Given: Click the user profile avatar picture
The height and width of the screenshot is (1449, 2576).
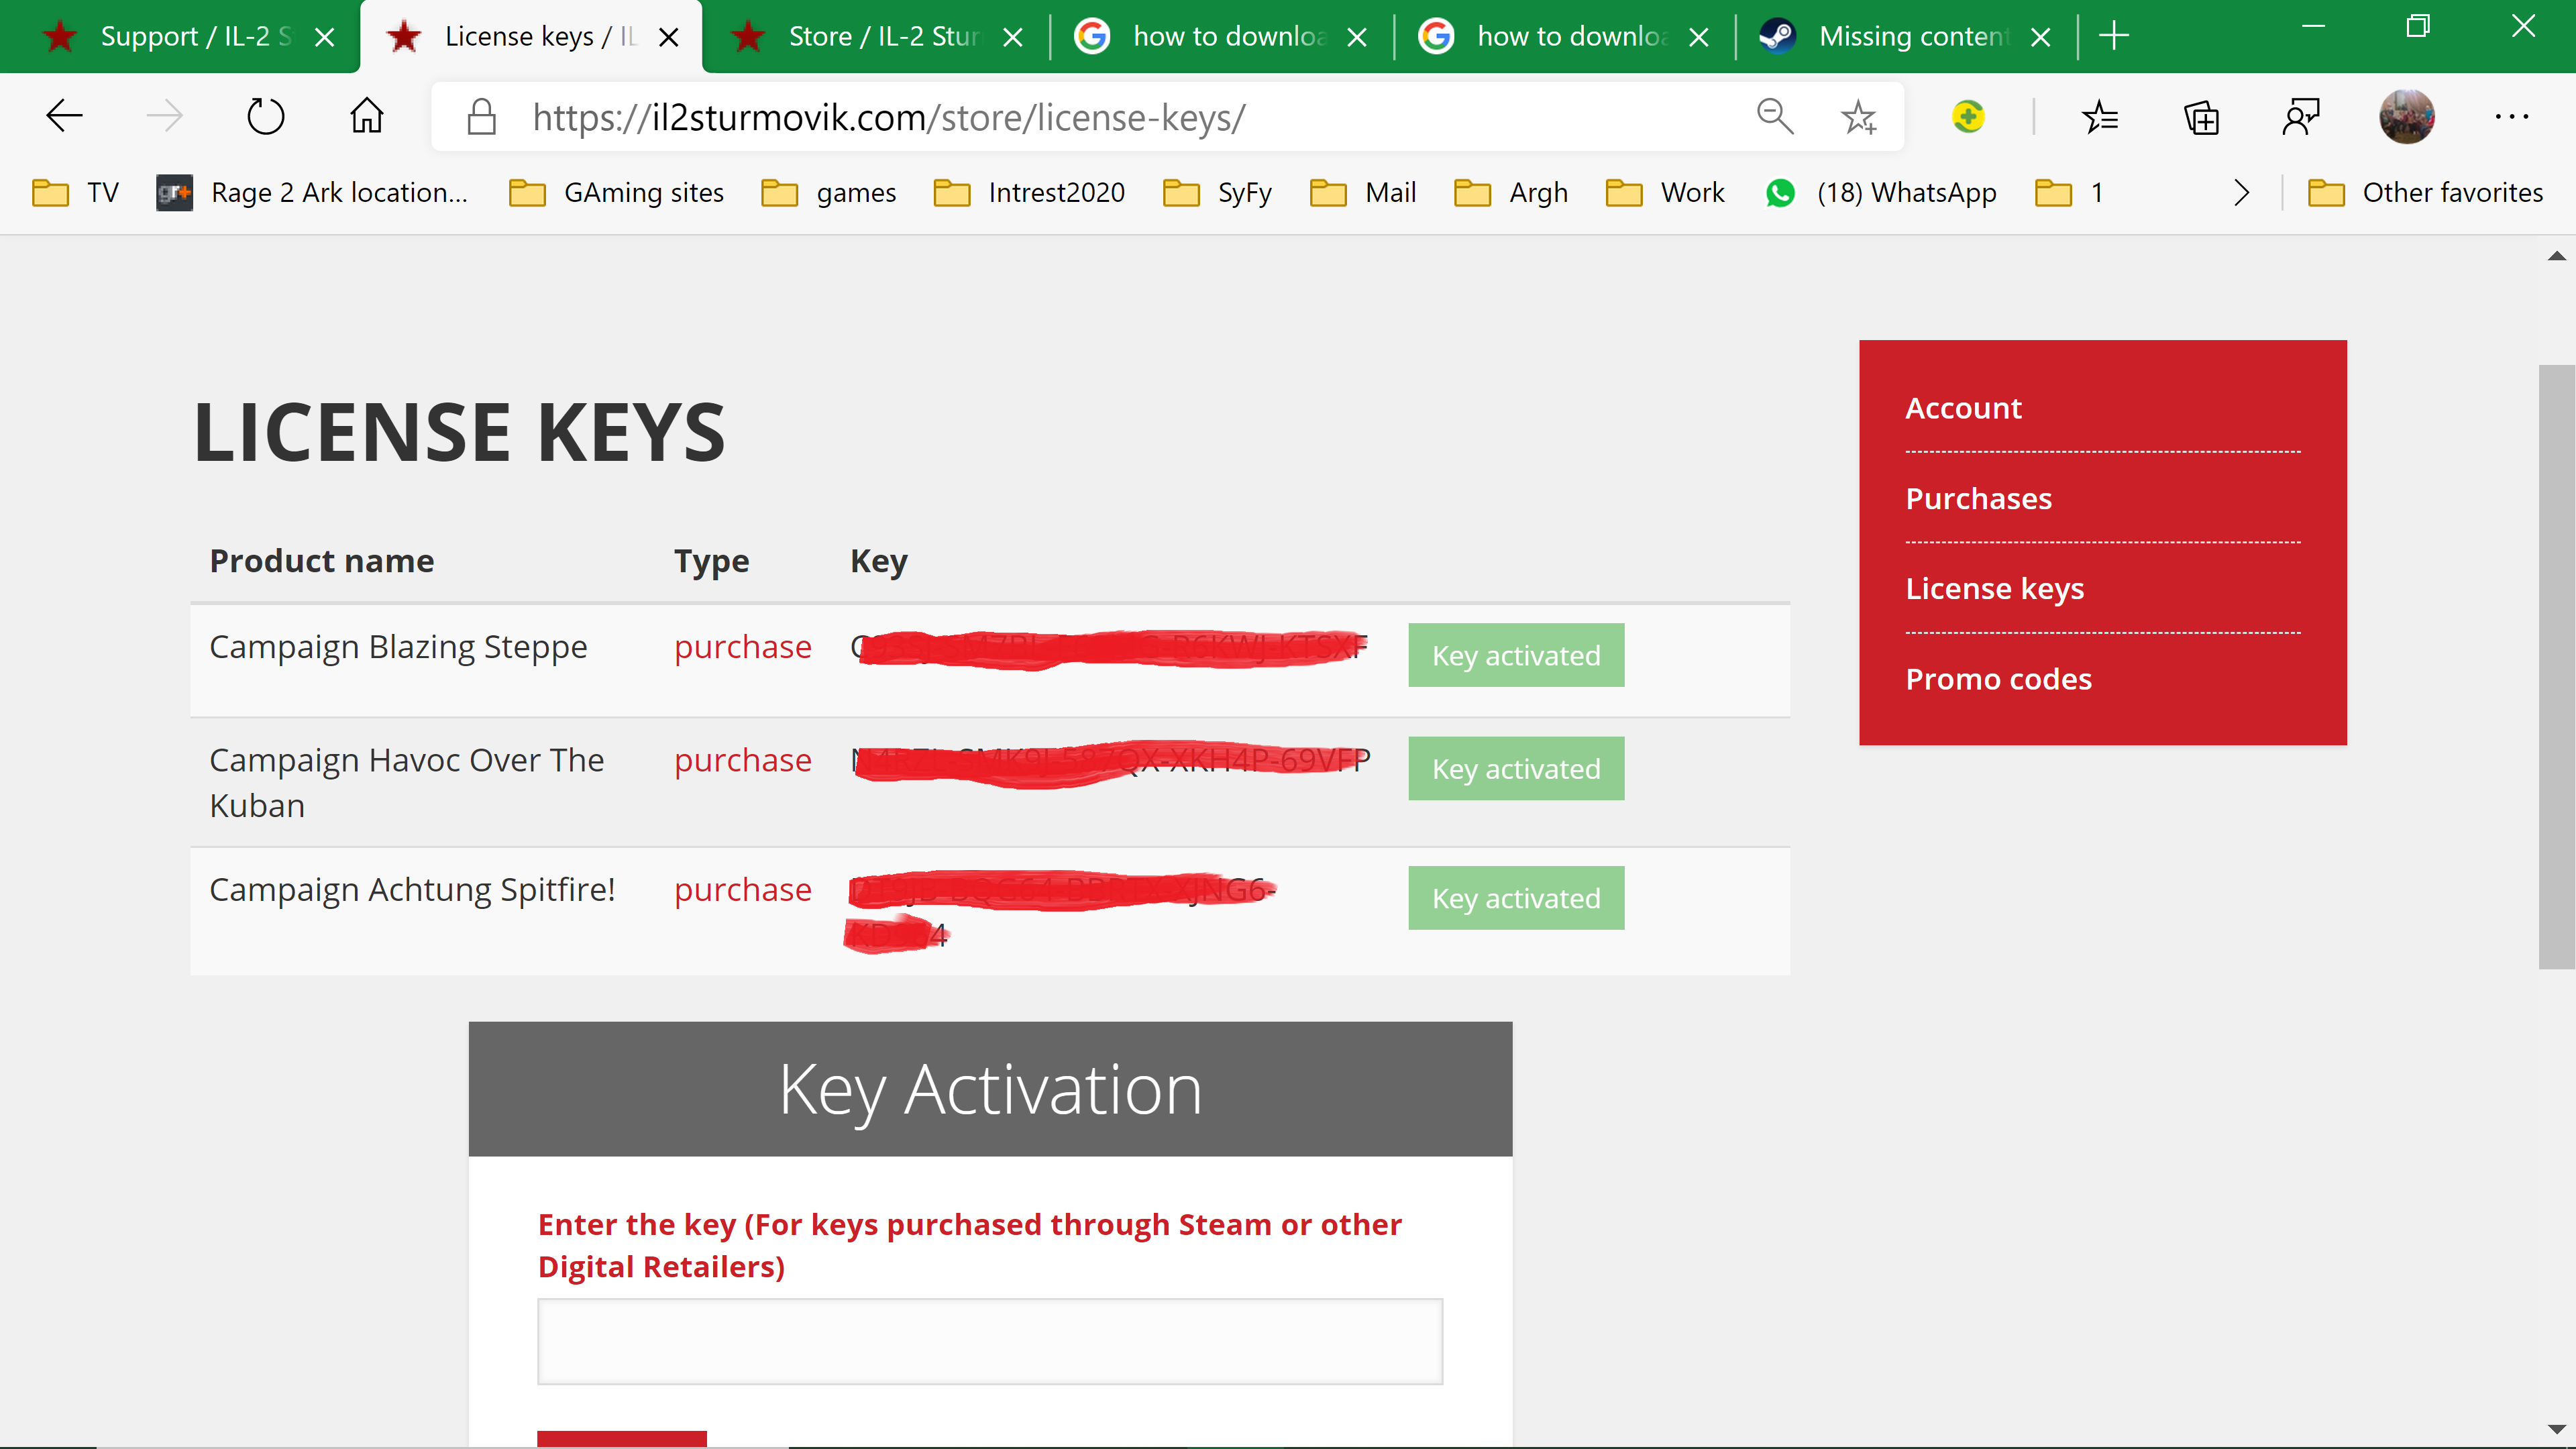Looking at the screenshot, I should 2406,117.
